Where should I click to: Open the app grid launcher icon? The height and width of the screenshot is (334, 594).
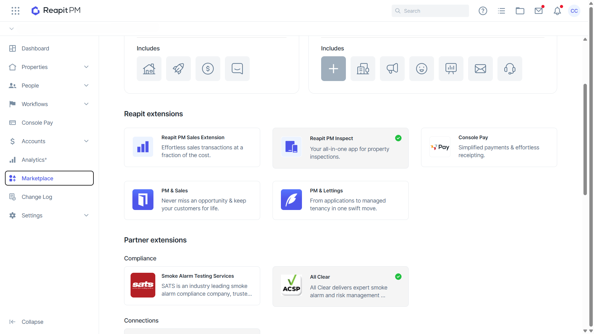tap(15, 11)
